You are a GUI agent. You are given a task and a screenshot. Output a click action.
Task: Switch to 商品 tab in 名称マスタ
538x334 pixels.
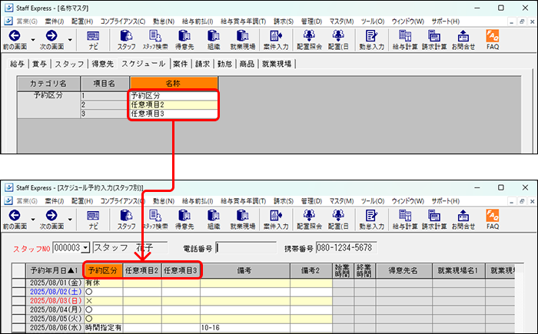[247, 64]
